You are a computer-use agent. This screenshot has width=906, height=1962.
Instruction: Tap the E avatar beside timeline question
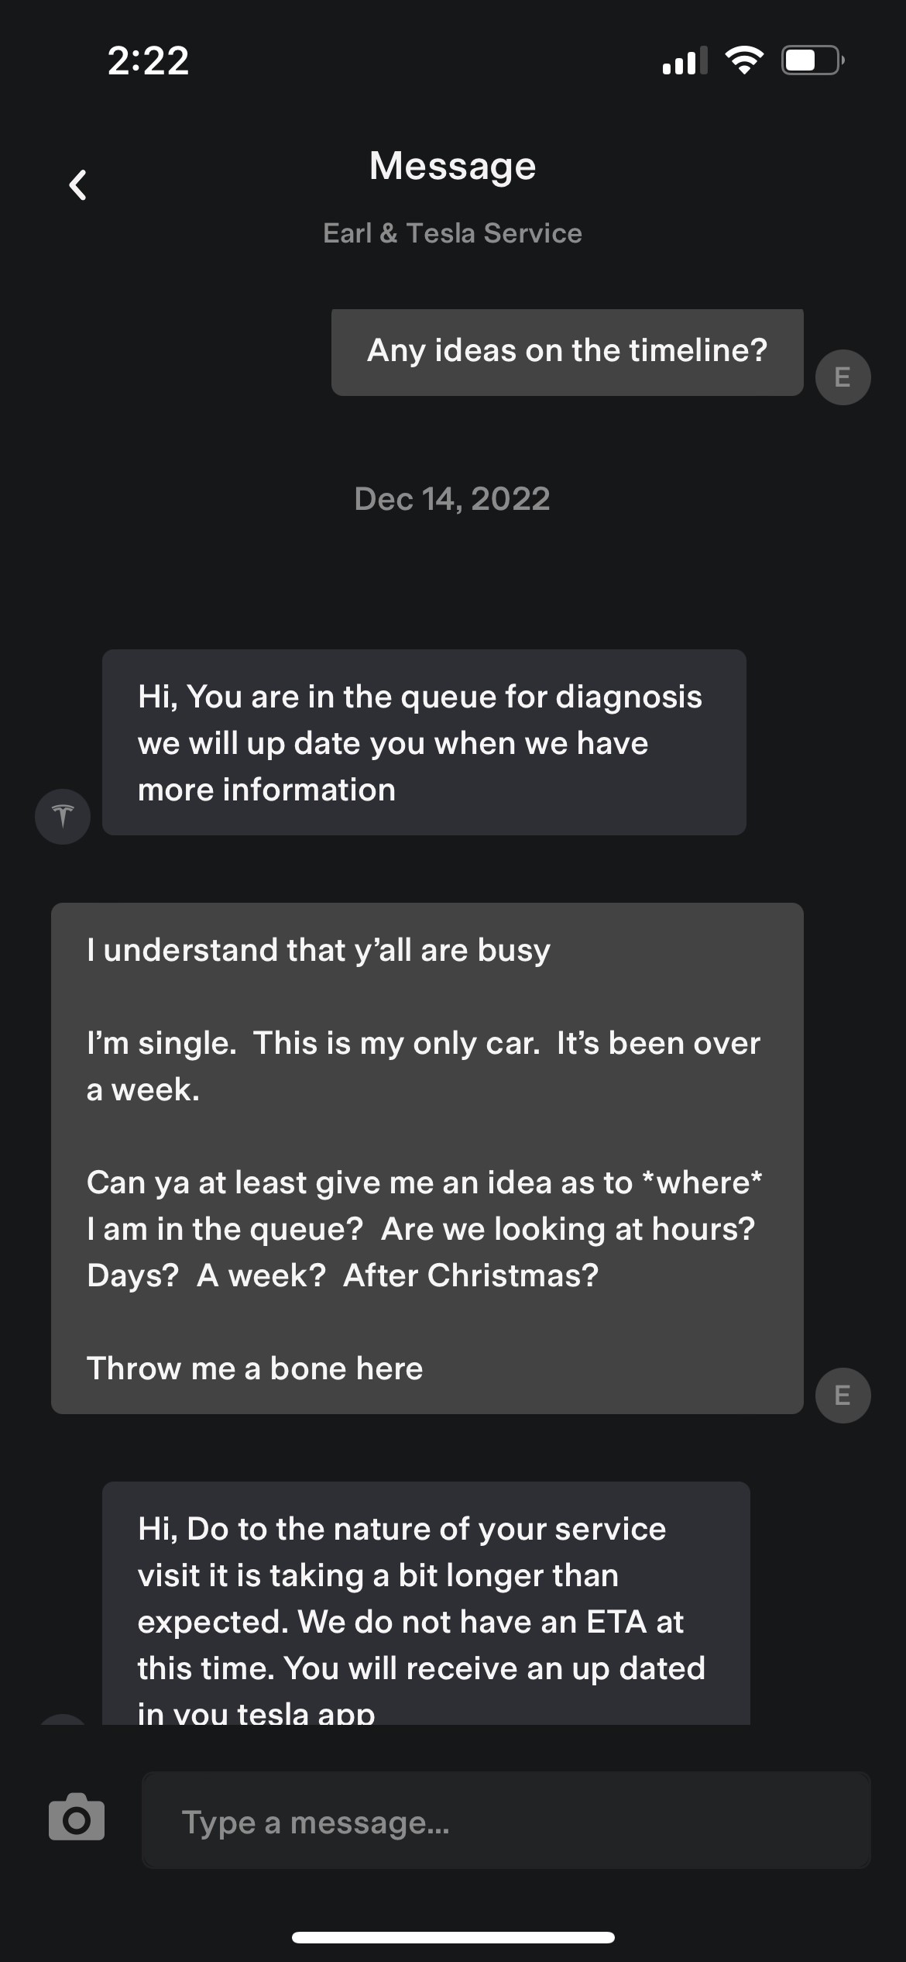[843, 377]
